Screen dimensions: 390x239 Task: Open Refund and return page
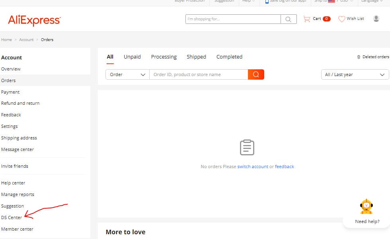pos(20,103)
